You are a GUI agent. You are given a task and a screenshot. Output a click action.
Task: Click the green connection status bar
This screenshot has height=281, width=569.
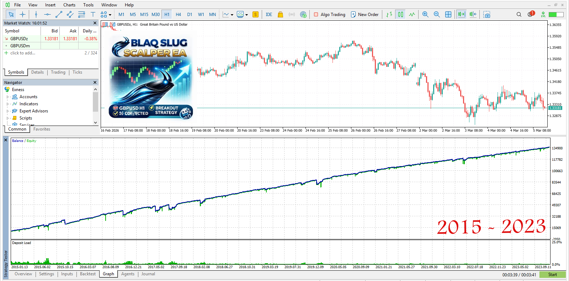tap(556, 15)
